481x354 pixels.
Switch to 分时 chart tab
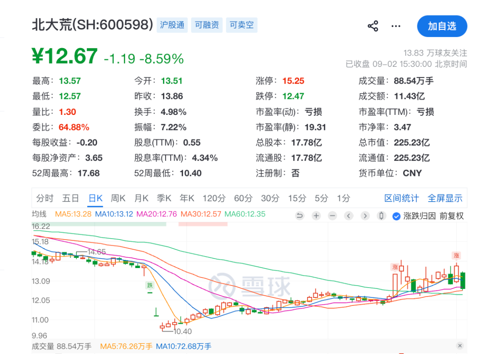click(x=45, y=198)
